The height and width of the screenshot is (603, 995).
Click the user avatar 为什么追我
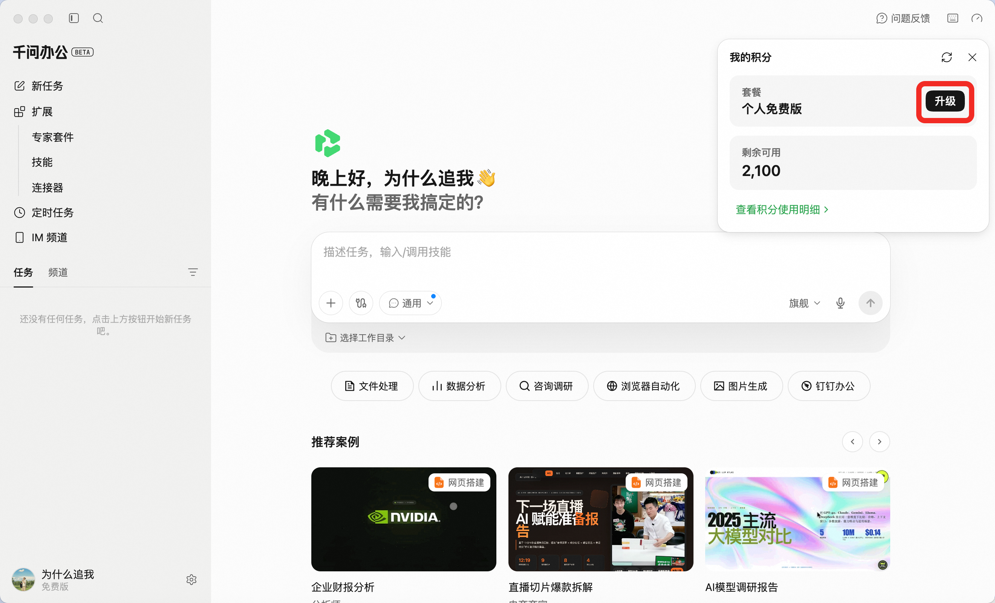click(23, 580)
